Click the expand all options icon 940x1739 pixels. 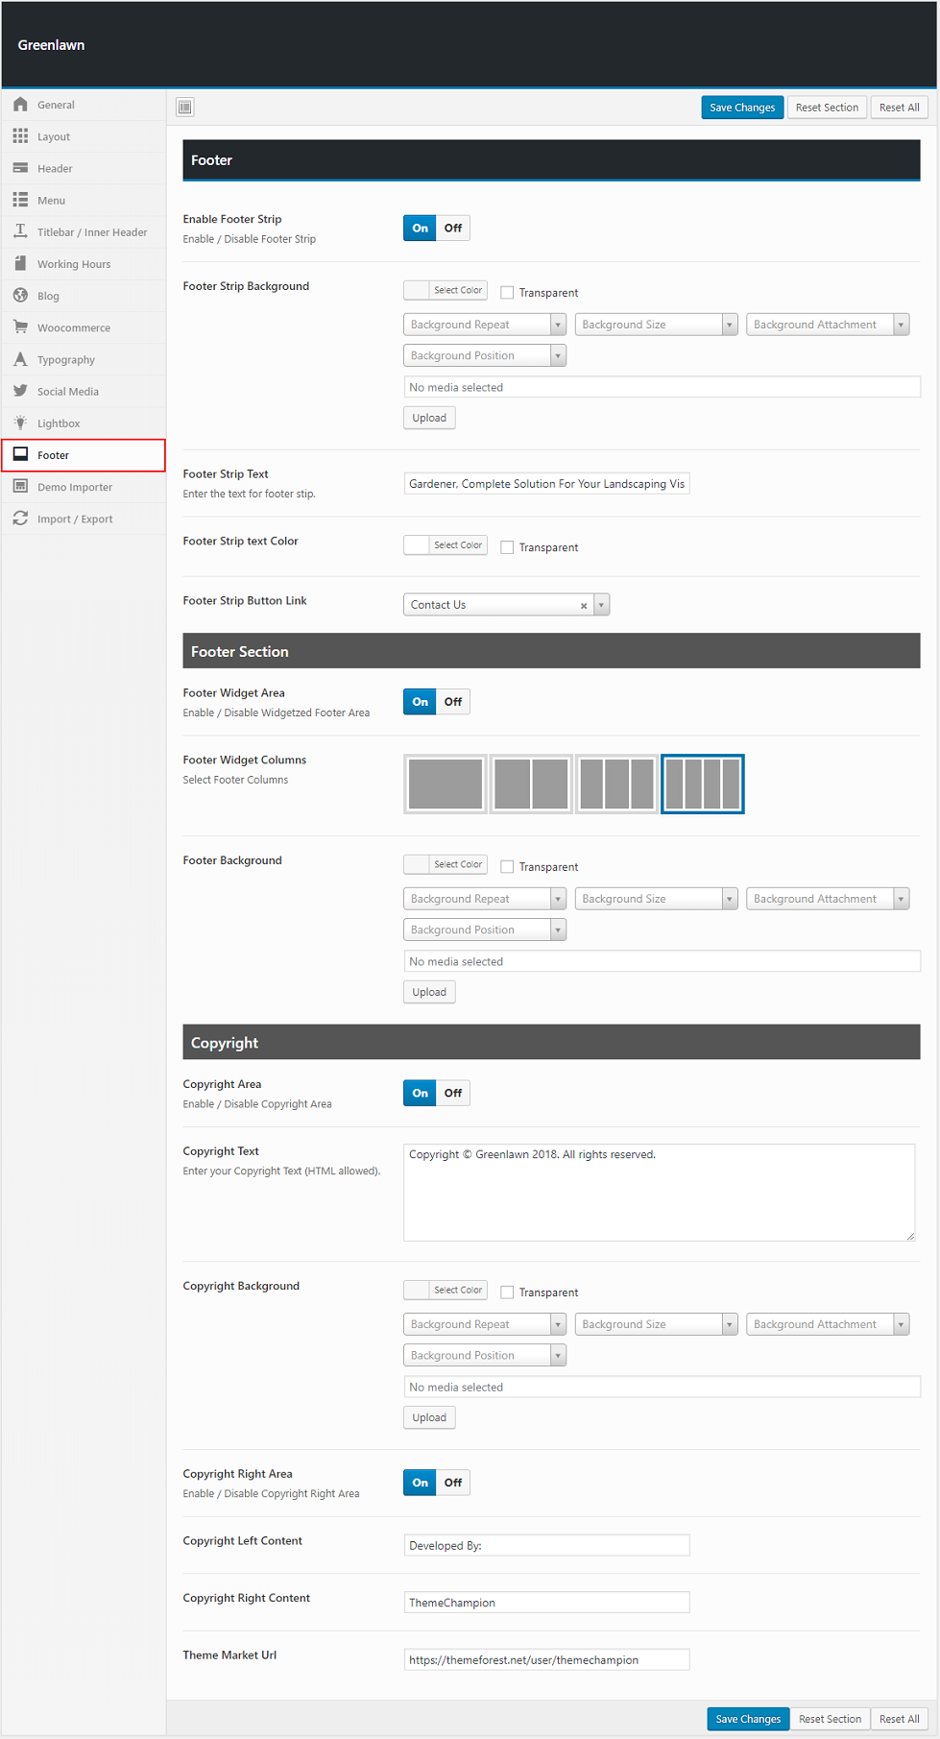(185, 107)
